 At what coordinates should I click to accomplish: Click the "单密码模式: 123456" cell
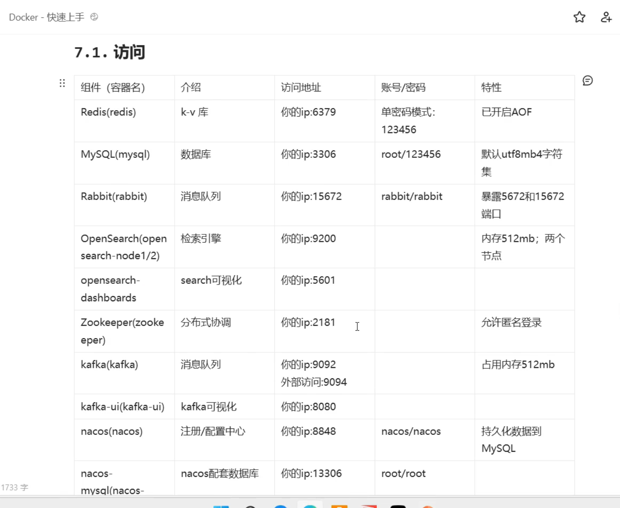click(425, 121)
